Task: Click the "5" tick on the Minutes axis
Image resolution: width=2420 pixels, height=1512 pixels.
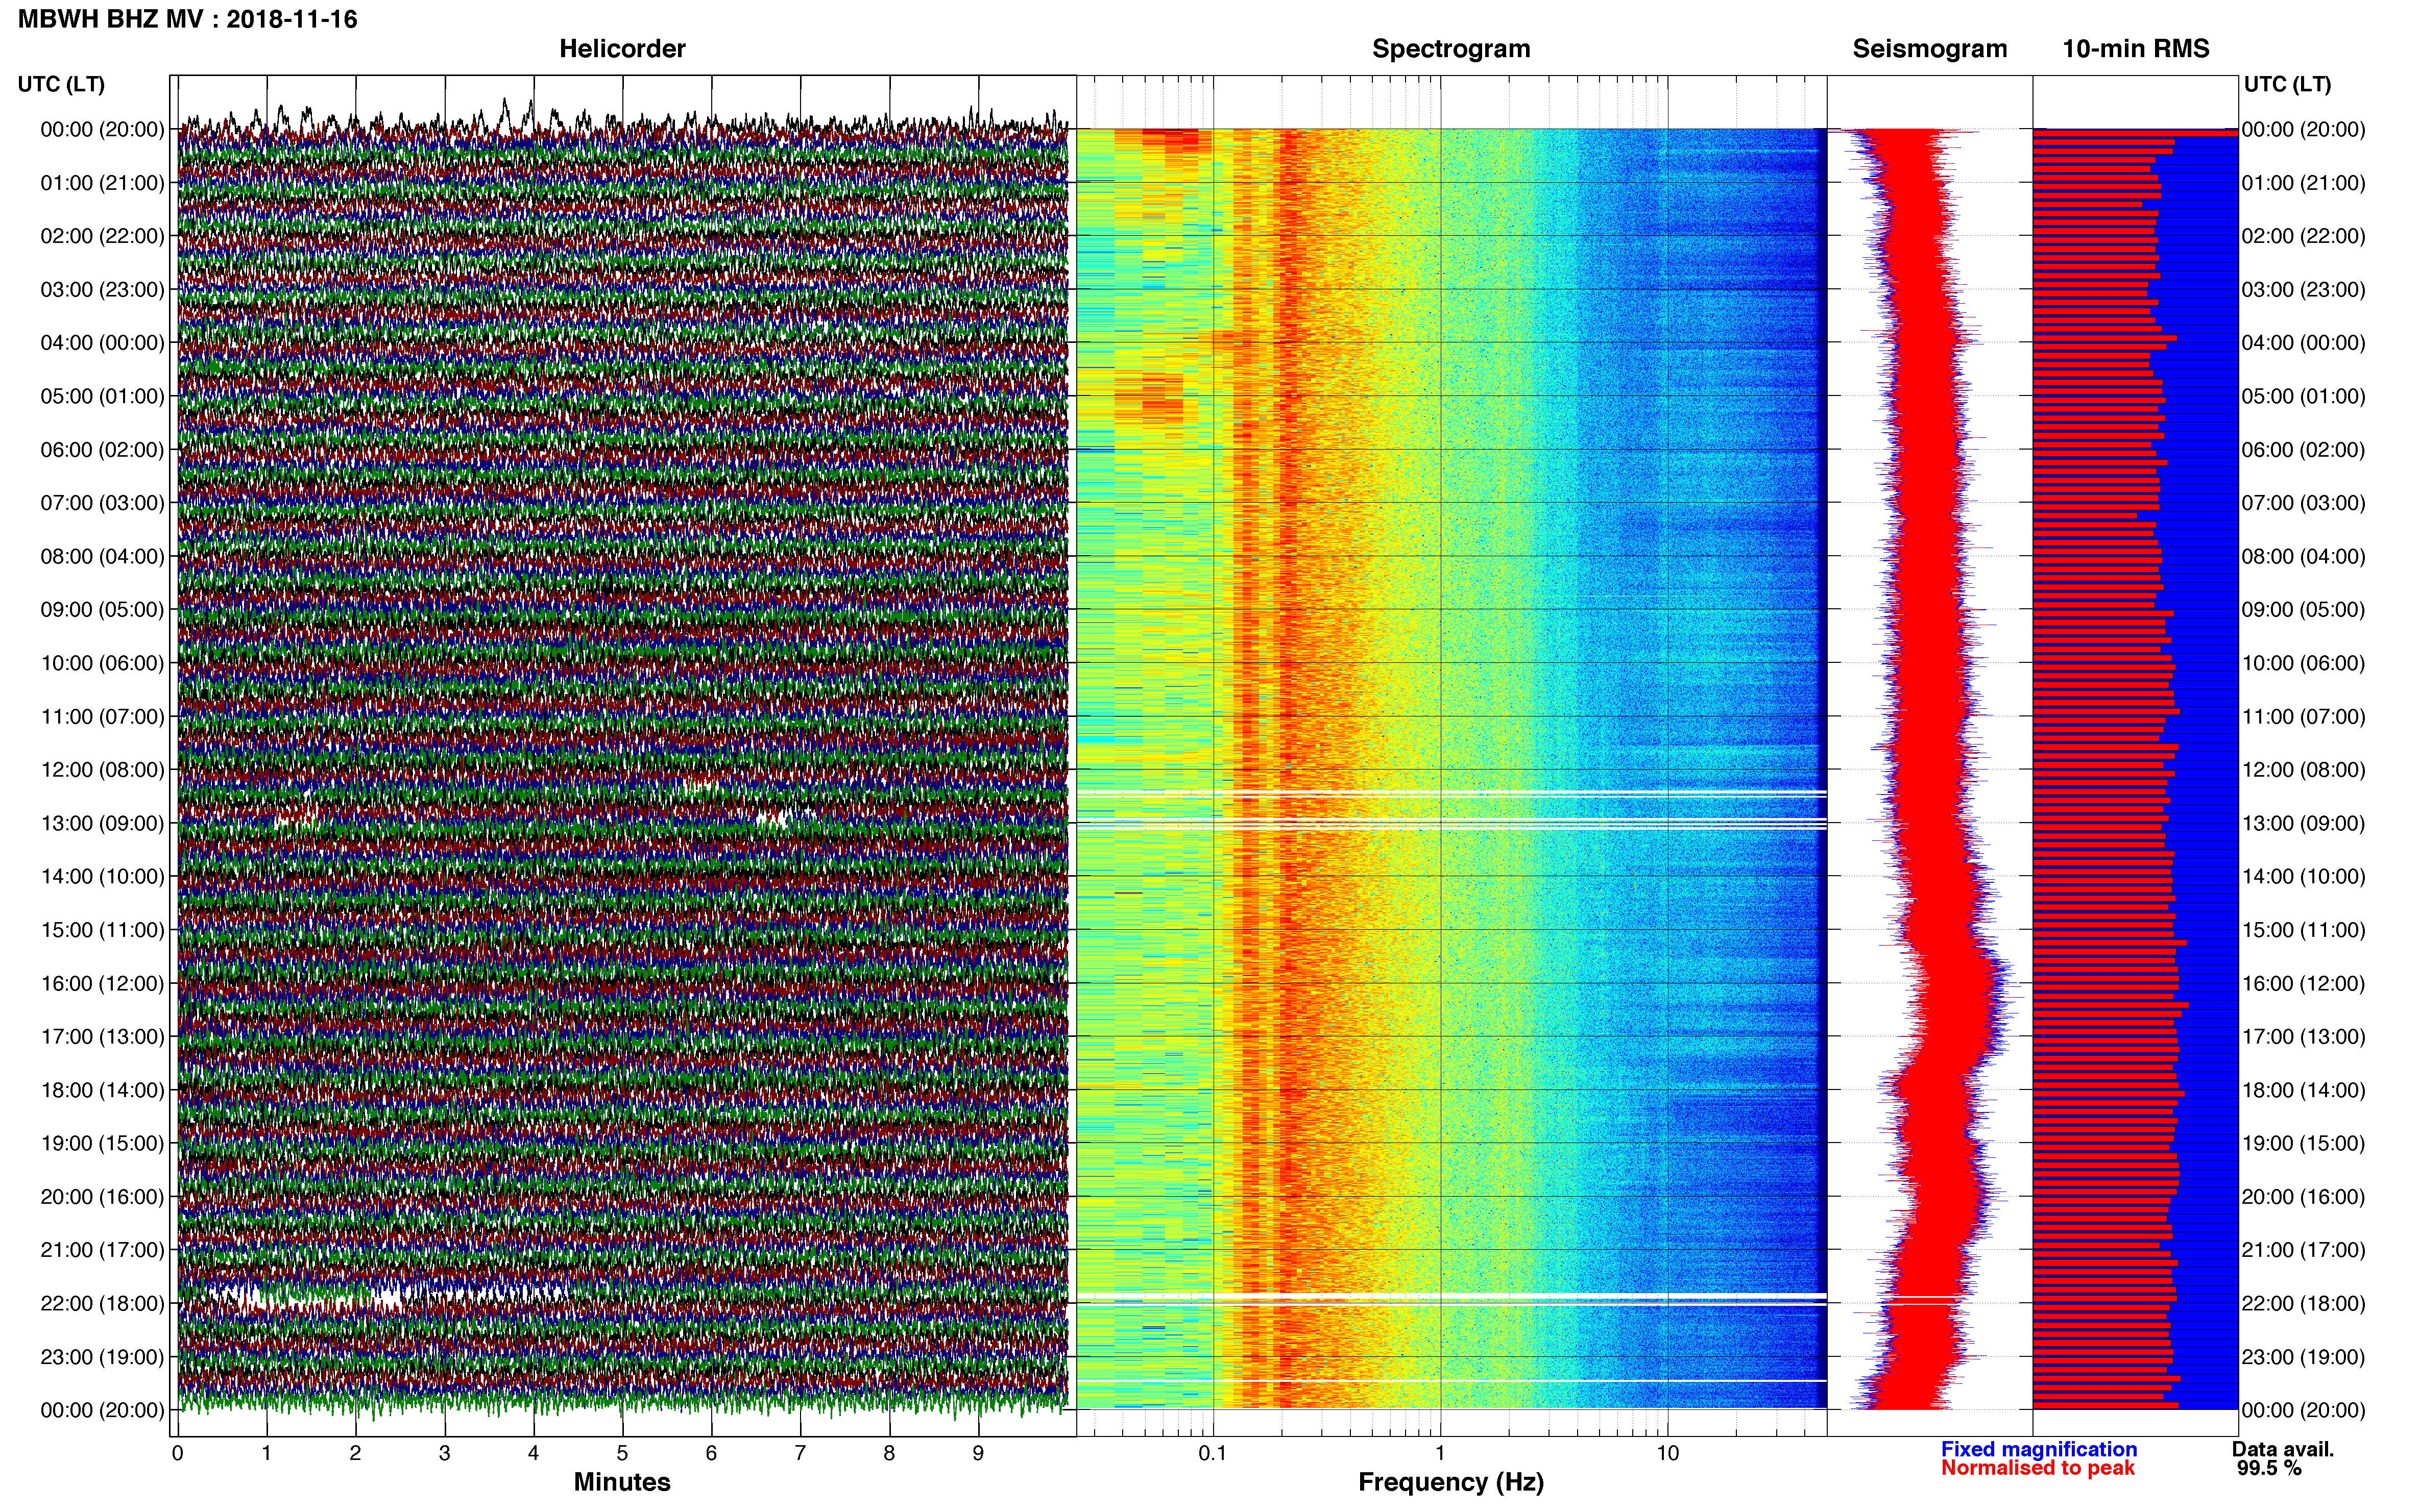Action: (x=622, y=1453)
